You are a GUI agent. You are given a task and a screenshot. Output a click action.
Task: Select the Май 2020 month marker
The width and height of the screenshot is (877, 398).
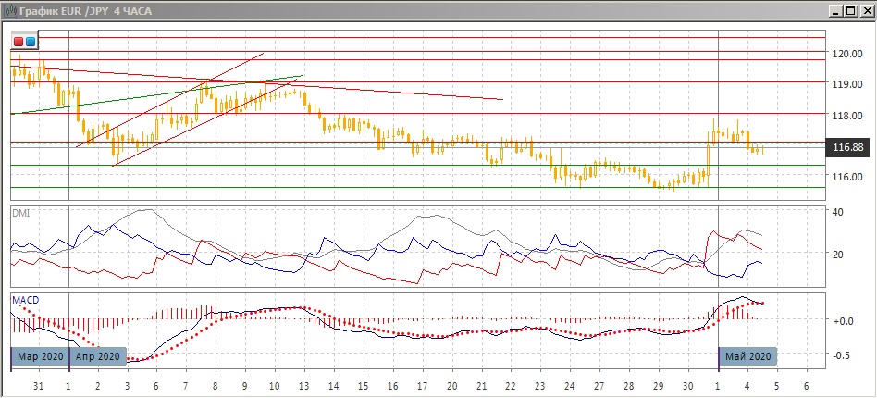tap(747, 355)
